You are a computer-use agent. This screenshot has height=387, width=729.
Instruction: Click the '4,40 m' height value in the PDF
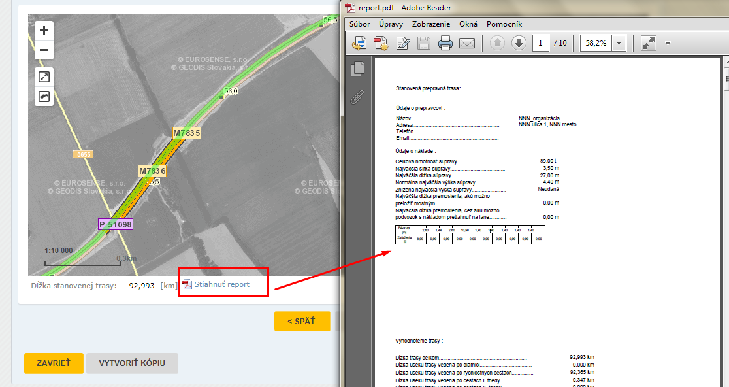[x=551, y=182]
